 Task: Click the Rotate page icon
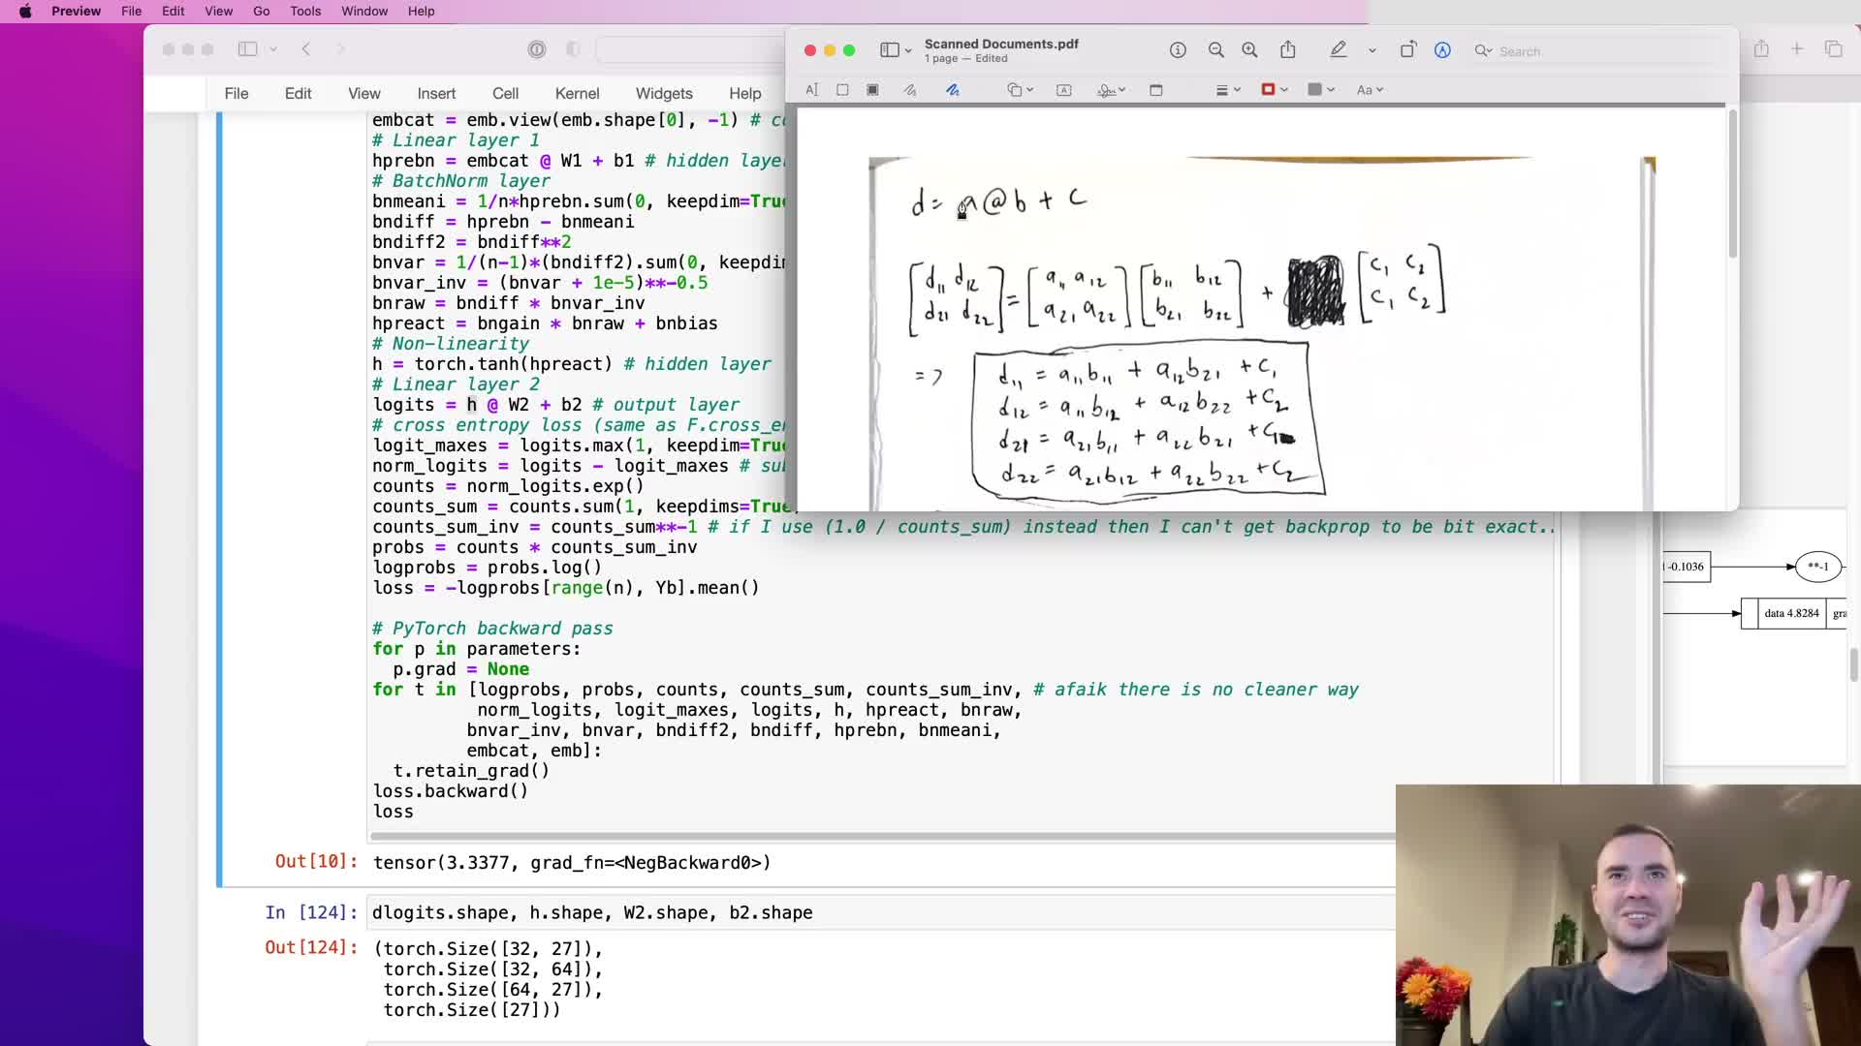1407,50
